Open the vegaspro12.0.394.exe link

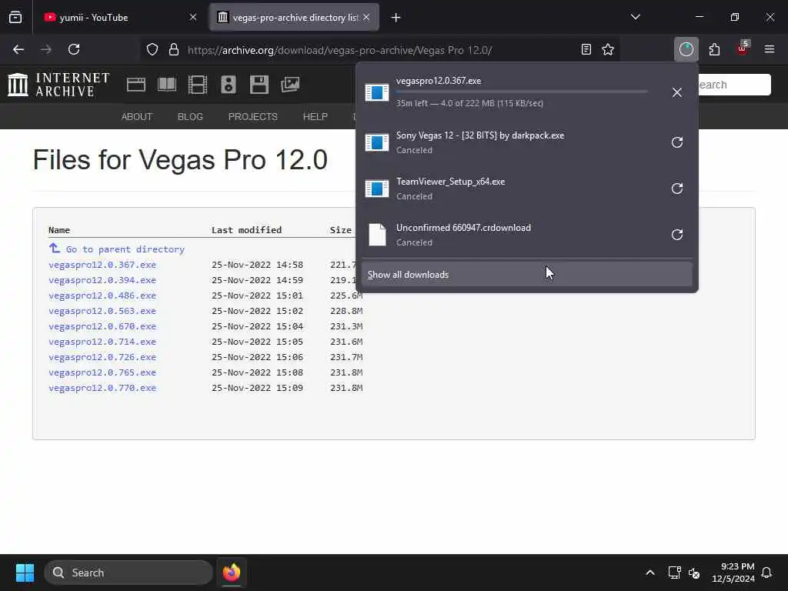[102, 280]
